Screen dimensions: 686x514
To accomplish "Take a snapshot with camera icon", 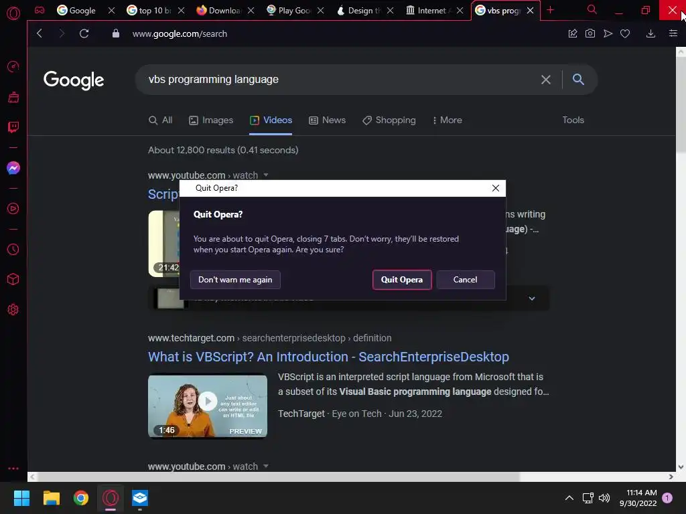I will [x=590, y=33].
